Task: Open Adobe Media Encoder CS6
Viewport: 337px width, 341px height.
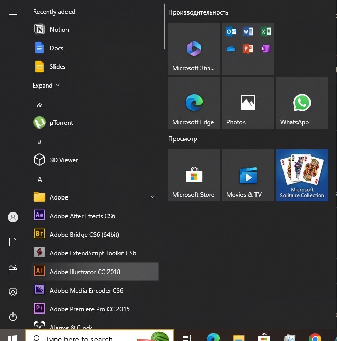Action: pos(95,291)
